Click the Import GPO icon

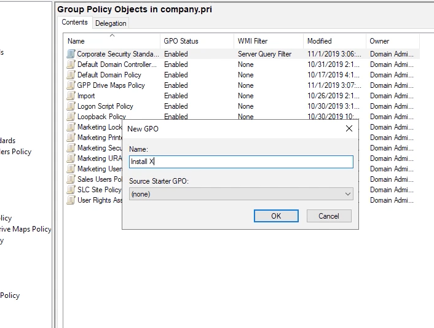pyautogui.click(x=71, y=96)
